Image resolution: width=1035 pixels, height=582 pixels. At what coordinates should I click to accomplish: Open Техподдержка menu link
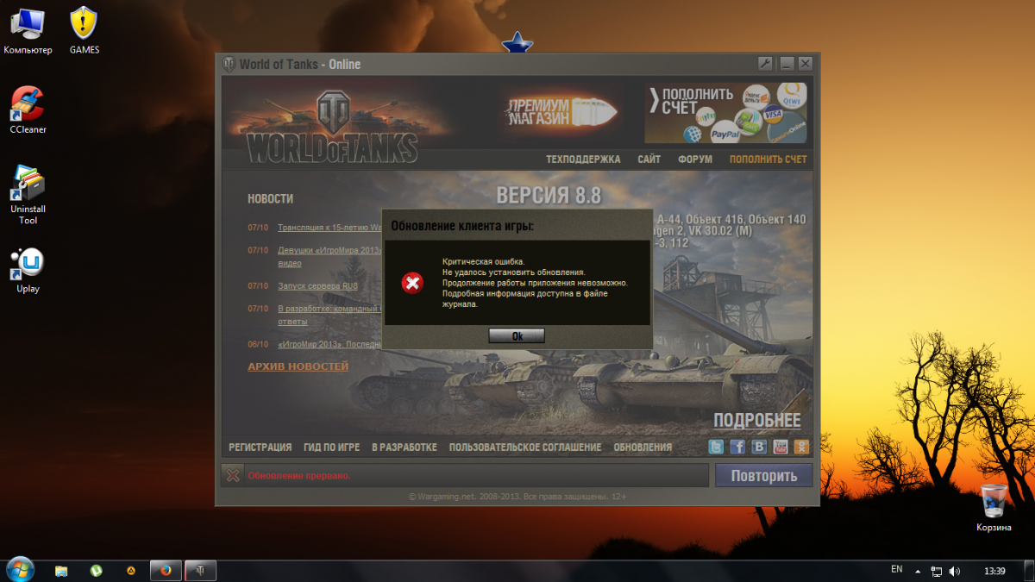point(583,160)
